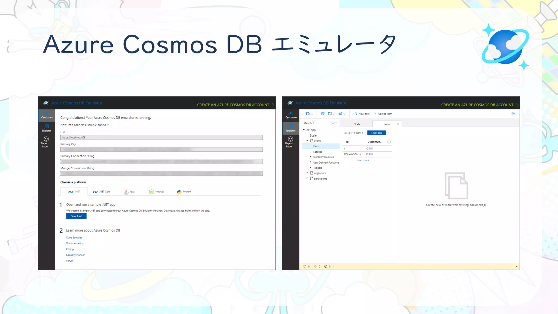This screenshot has height=314, width=558.
Task: Click the Primary Connection String field
Action: pos(162,161)
